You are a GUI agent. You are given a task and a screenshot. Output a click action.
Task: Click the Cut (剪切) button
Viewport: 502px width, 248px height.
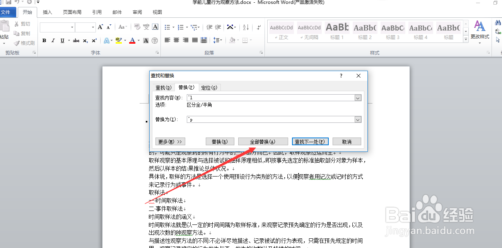click(x=22, y=24)
